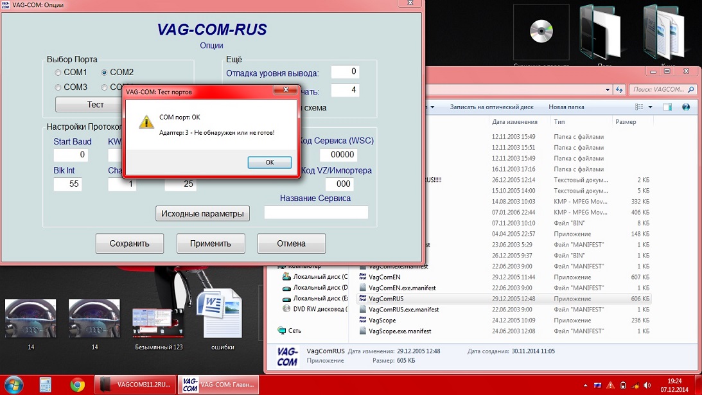Click the Сохранить button
The width and height of the screenshot is (702, 395).
pos(129,243)
